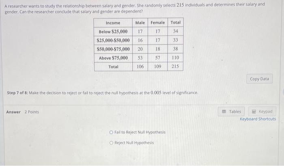This screenshot has height=166, width=284.
Task: Click the Below $25,000 row label
Action: [x=113, y=32]
